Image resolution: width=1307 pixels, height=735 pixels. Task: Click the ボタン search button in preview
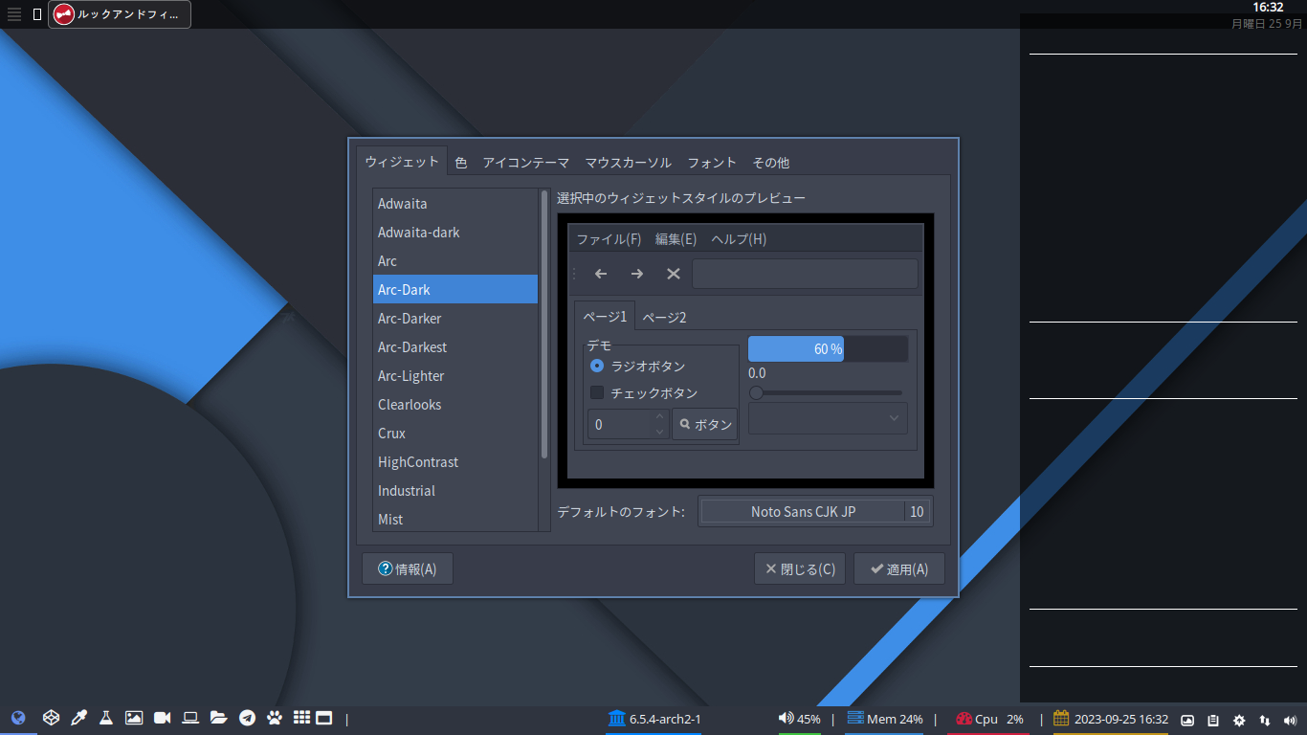pos(705,424)
